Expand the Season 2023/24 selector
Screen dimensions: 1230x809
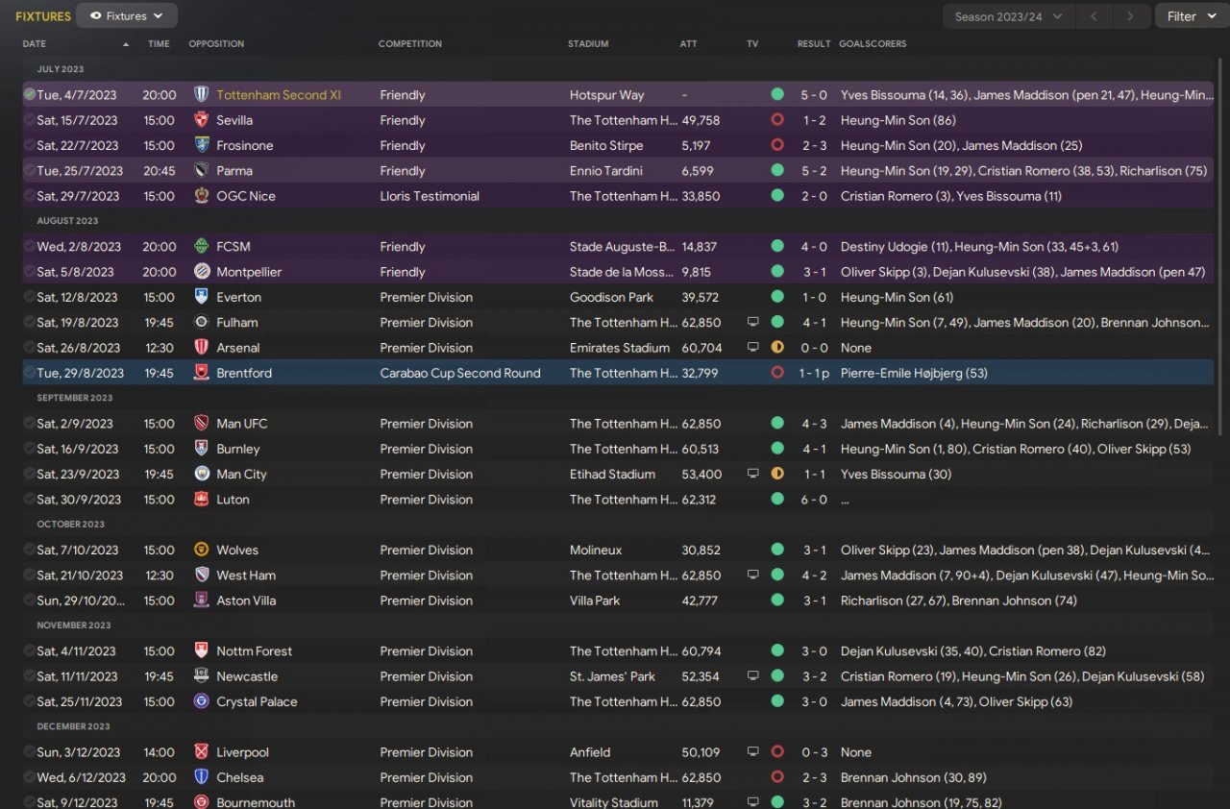coord(1008,16)
